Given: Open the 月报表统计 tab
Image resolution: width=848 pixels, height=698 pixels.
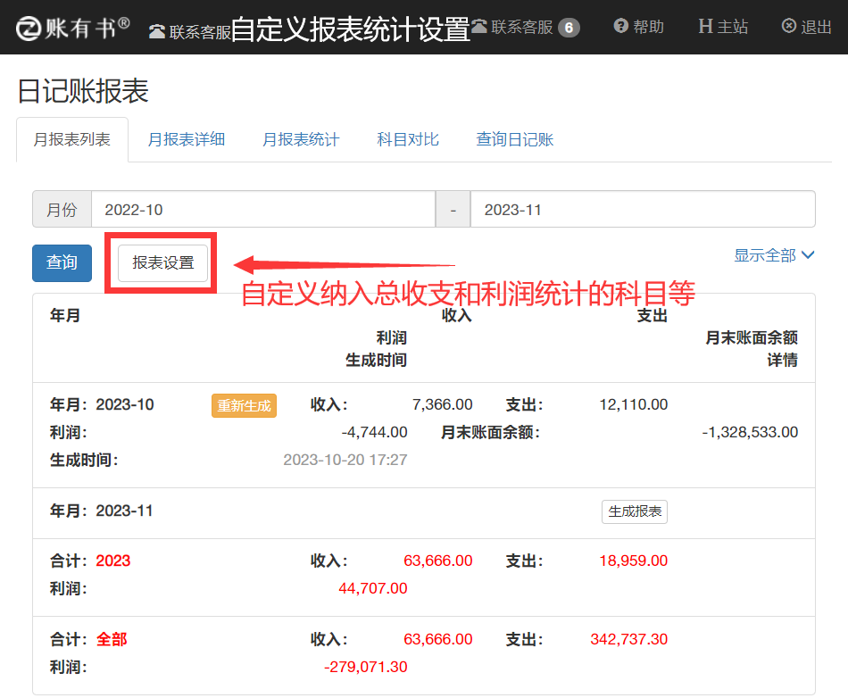Looking at the screenshot, I should [300, 139].
